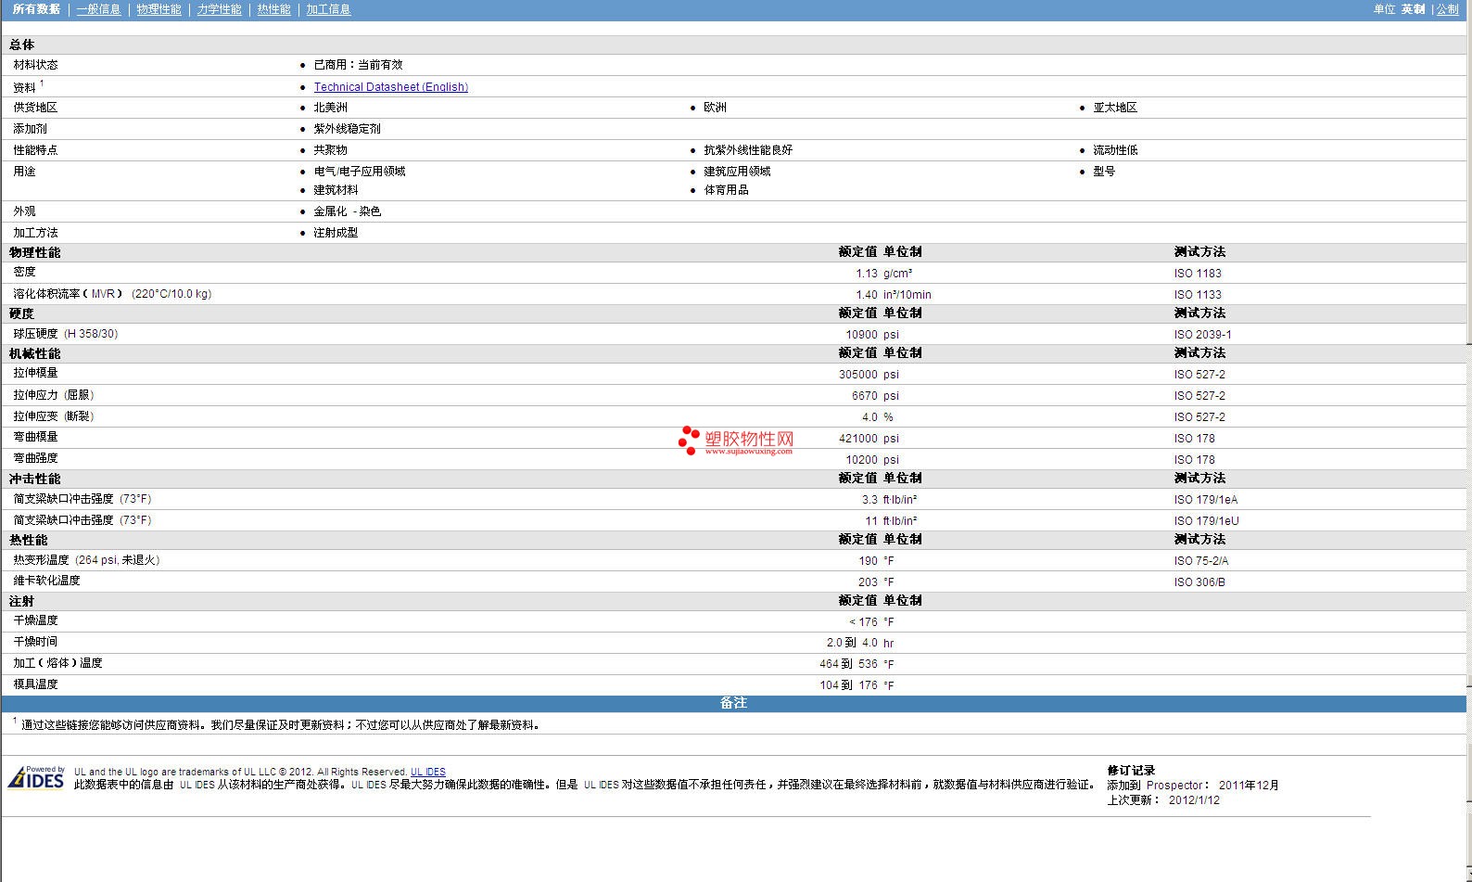Open the Technical Datasheet (English) link

tap(390, 87)
